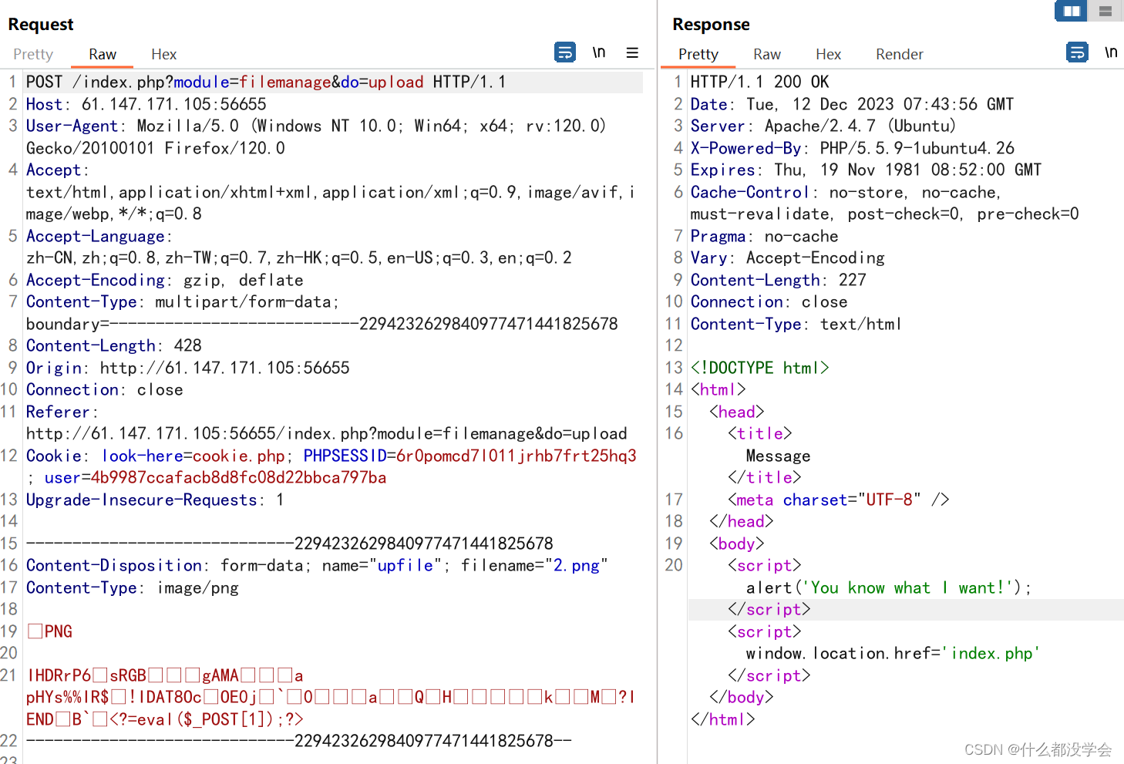Viewport: 1124px width, 764px height.
Task: Click Server: Apache/2.4.7 (Ubuntu) line
Action: coord(823,126)
